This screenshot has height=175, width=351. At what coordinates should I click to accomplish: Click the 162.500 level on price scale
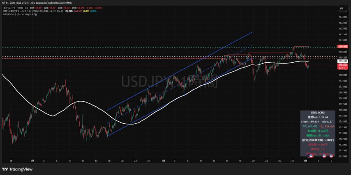click(x=343, y=23)
